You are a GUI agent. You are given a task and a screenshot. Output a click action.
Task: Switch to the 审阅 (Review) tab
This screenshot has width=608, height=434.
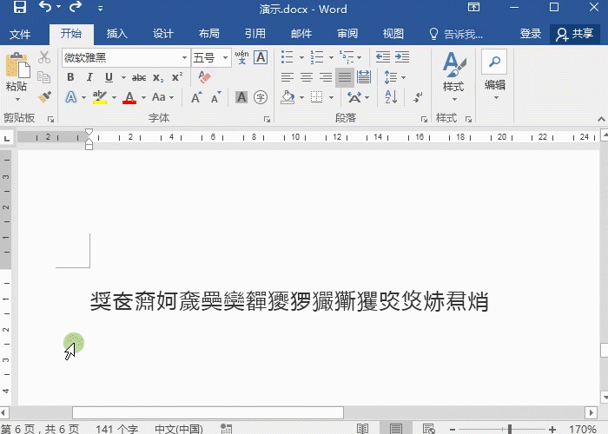tap(347, 34)
